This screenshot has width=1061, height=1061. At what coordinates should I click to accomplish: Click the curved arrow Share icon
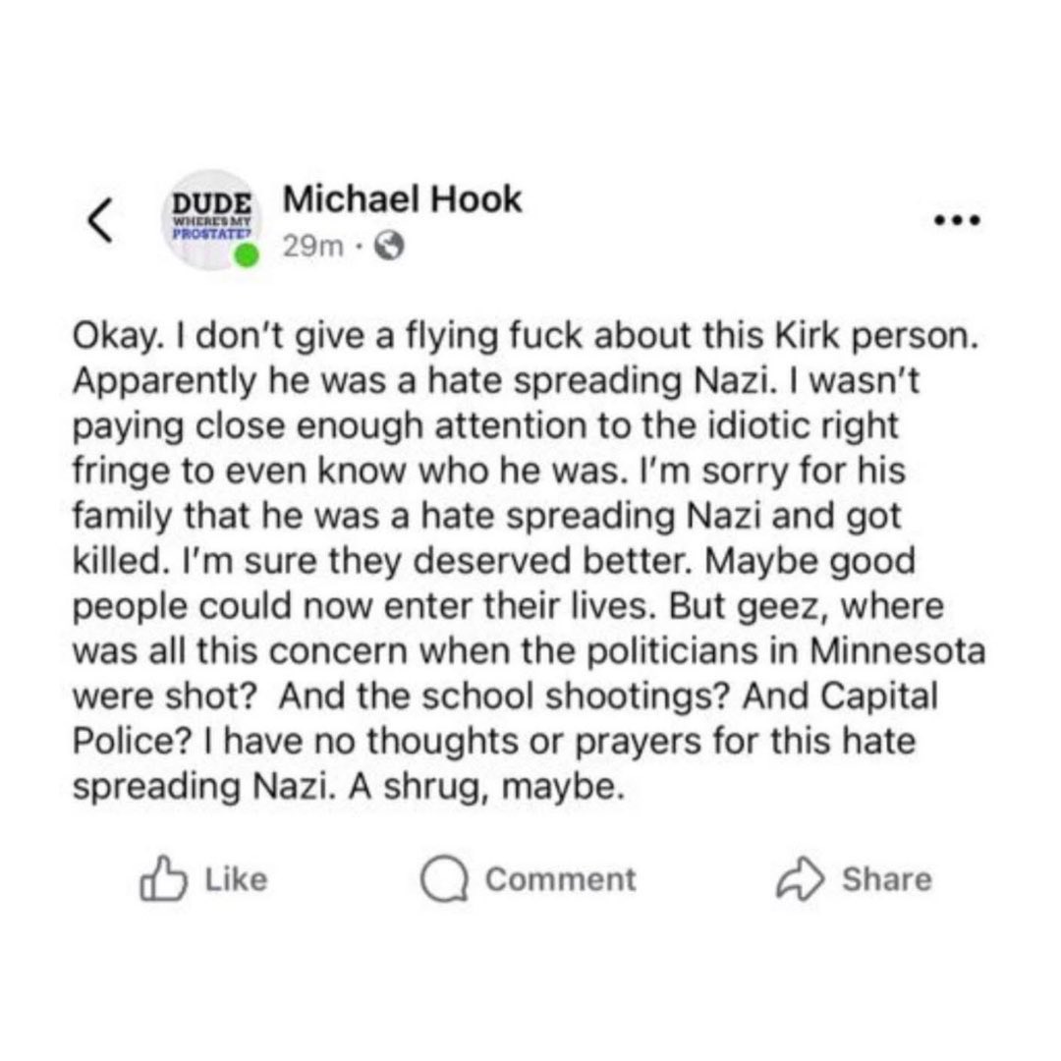[x=800, y=879]
